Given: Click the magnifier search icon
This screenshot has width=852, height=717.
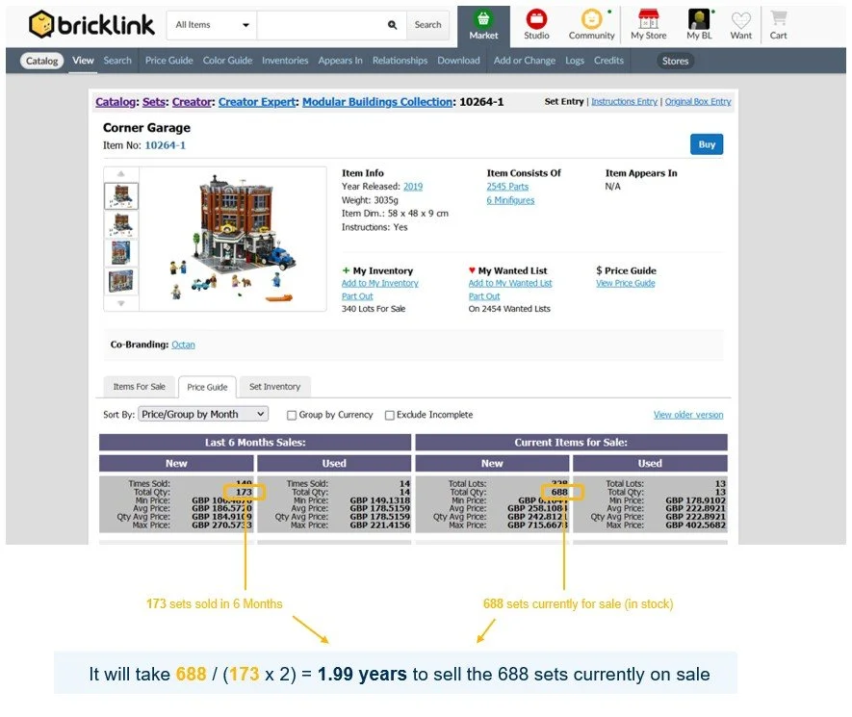Looking at the screenshot, I should (393, 25).
